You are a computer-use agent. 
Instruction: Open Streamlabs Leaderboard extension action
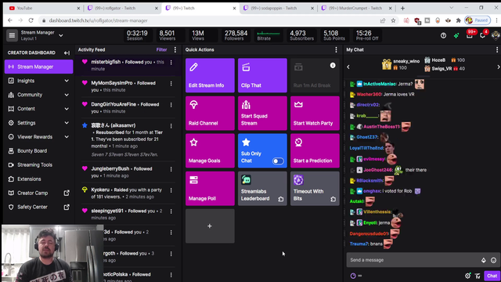[x=262, y=189]
